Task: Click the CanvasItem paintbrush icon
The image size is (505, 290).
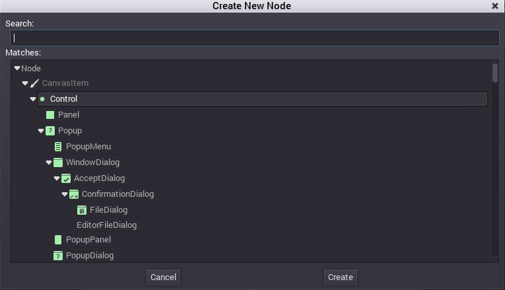Action: pos(34,83)
